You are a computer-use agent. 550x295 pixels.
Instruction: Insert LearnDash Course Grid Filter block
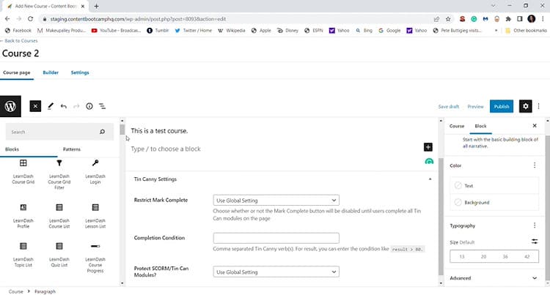click(59, 174)
